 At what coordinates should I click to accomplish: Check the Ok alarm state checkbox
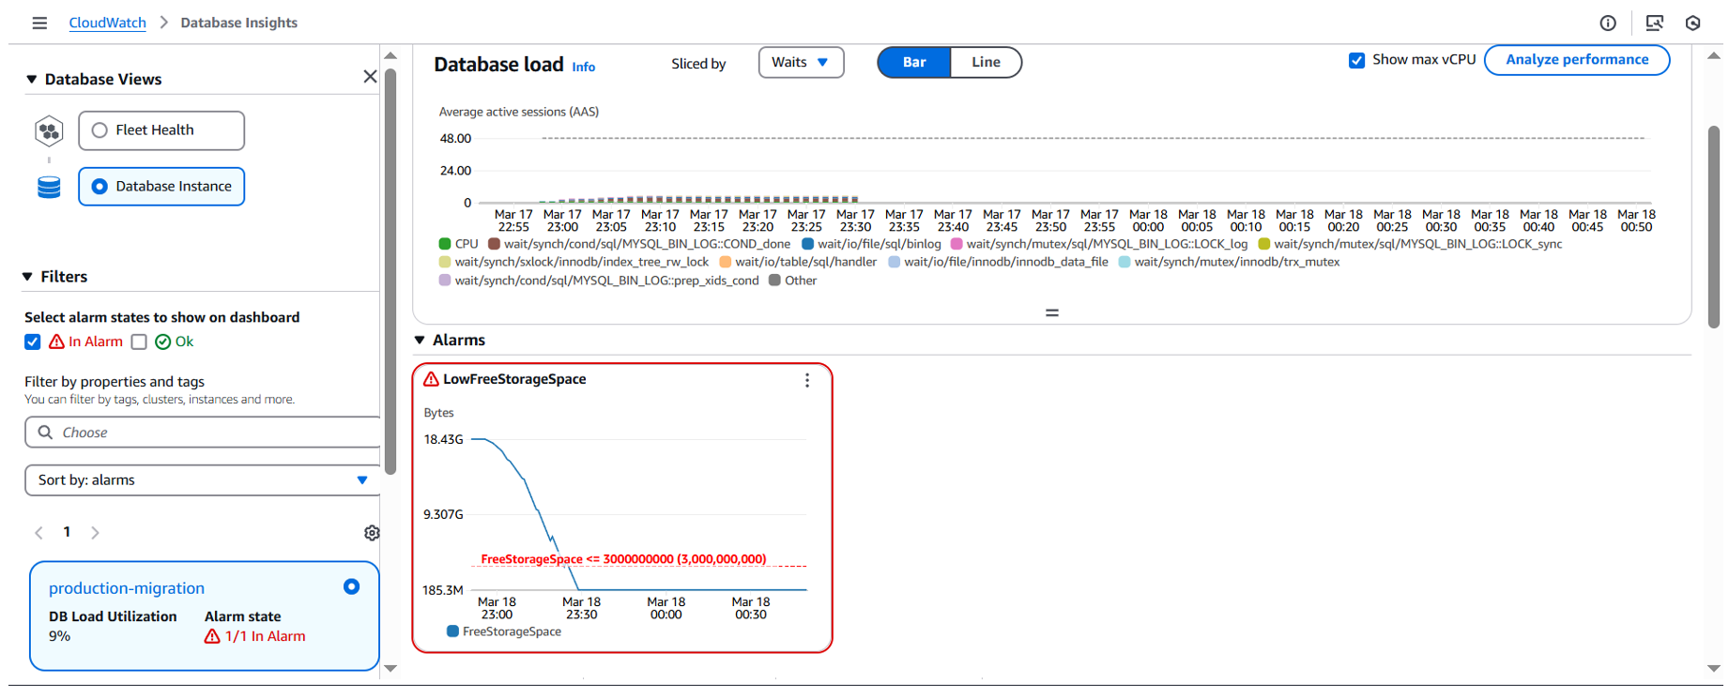[x=139, y=342]
